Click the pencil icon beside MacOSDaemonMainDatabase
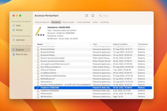The height and width of the screenshot is (111, 167). point(38,76)
